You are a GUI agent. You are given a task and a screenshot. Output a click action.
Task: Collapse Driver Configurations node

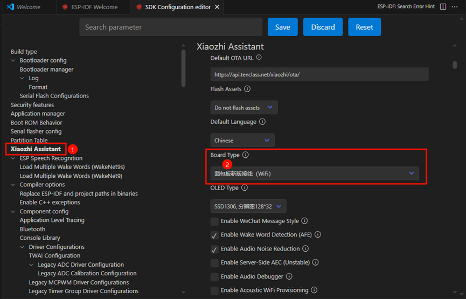point(22,247)
